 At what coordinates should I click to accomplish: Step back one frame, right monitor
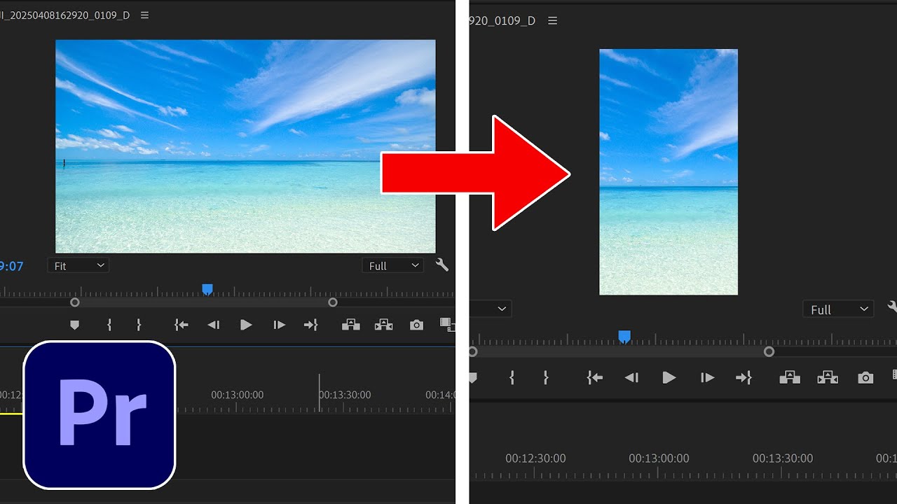[x=631, y=378]
